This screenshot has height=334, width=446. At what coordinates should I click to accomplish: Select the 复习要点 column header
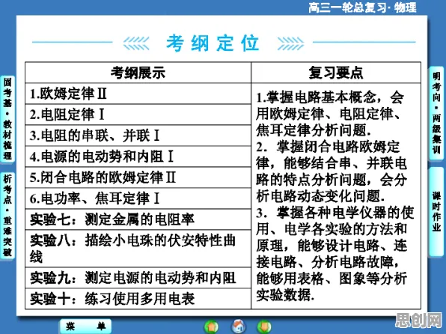pos(336,73)
